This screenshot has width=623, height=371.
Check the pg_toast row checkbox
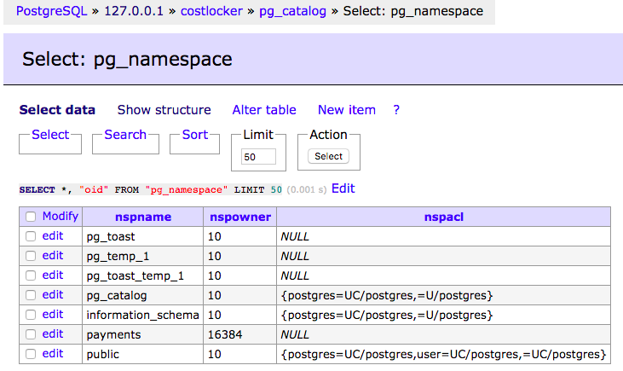tap(31, 236)
